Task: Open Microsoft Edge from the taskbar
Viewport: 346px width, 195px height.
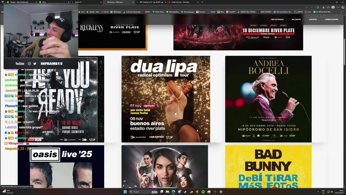Action: point(173,192)
